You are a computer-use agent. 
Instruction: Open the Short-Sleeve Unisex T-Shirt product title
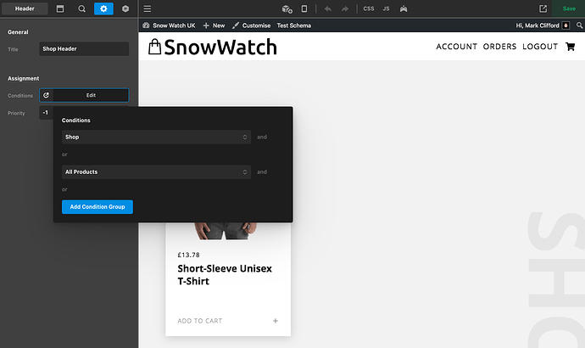pos(225,275)
